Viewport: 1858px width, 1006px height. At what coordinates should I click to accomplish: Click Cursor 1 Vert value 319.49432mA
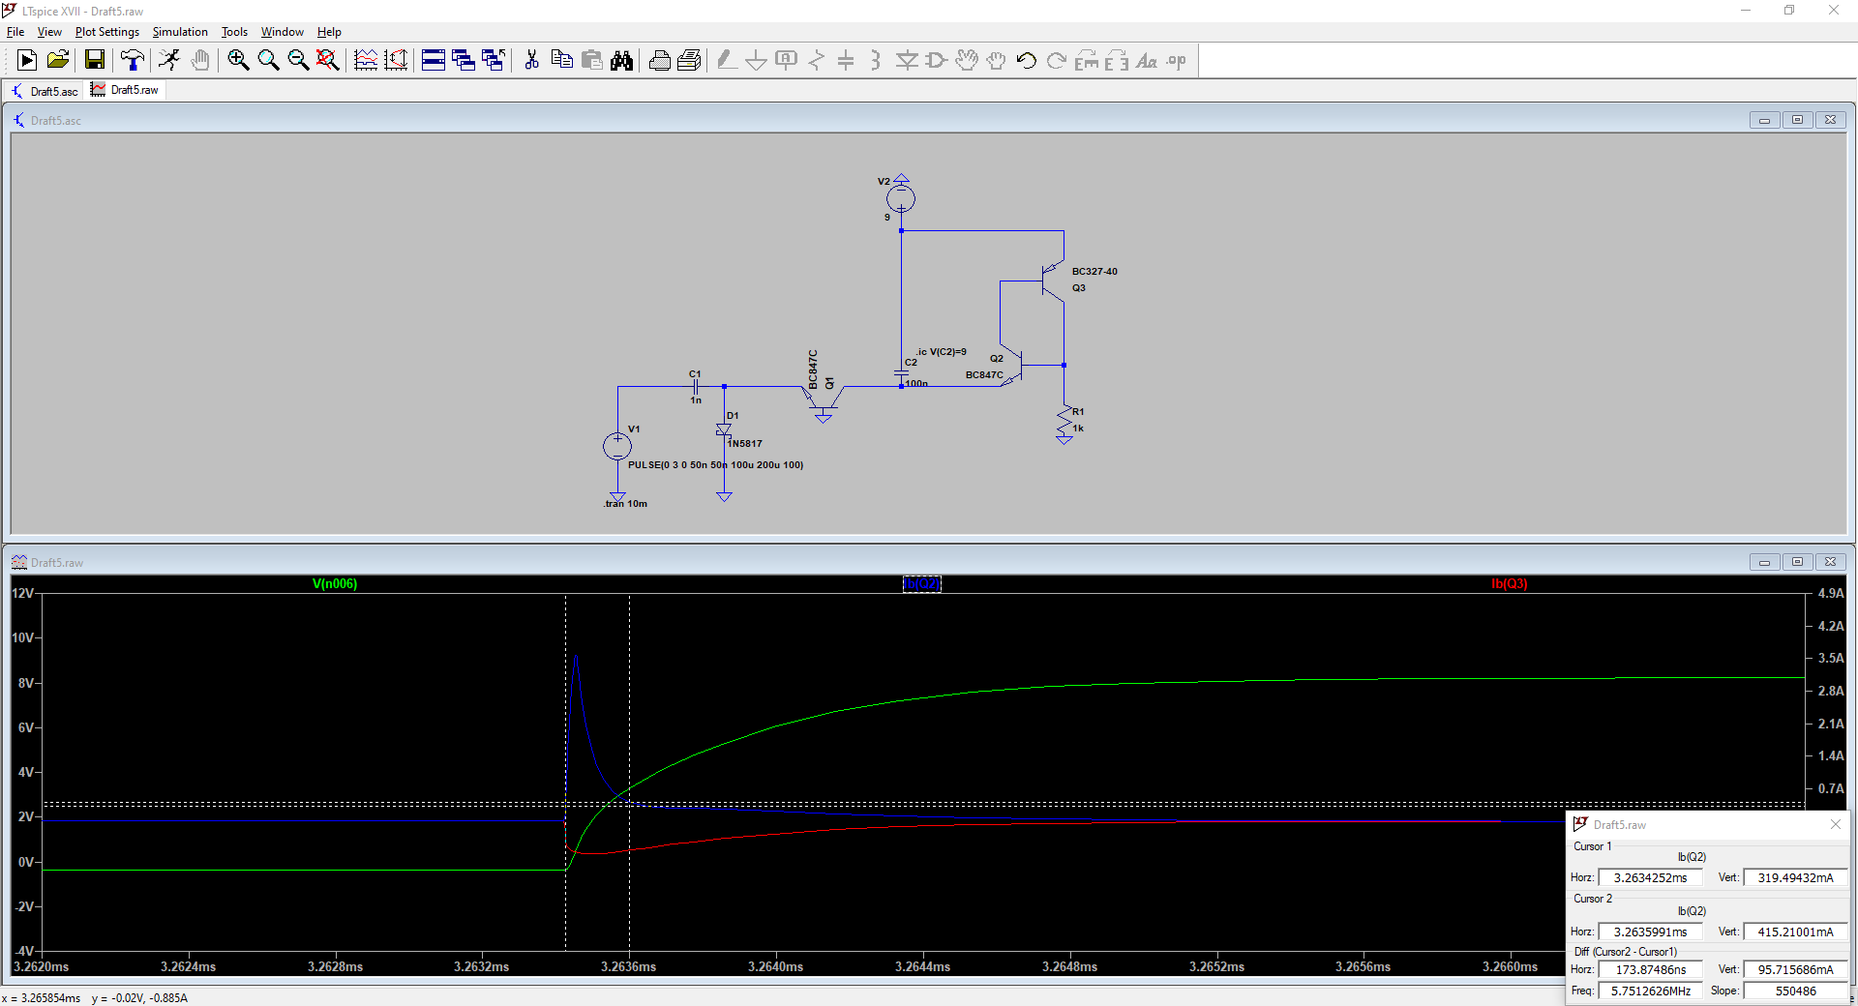(x=1795, y=877)
